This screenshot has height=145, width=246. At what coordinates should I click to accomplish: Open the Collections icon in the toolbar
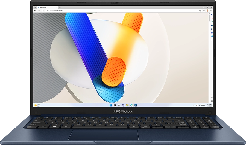[x=204, y=11]
